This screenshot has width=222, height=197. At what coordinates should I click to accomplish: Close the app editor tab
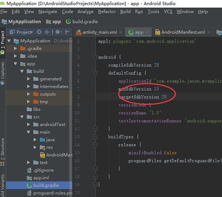[147, 32]
